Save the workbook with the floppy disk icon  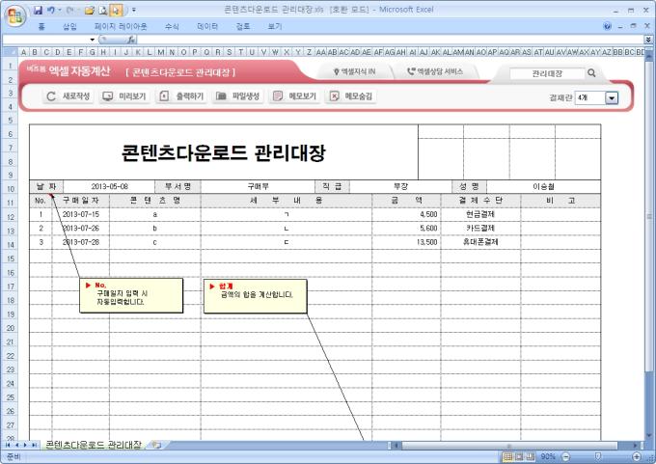coord(38,10)
